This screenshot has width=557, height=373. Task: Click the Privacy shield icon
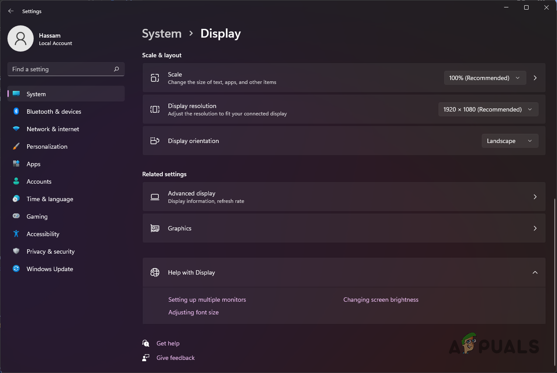[x=16, y=251]
